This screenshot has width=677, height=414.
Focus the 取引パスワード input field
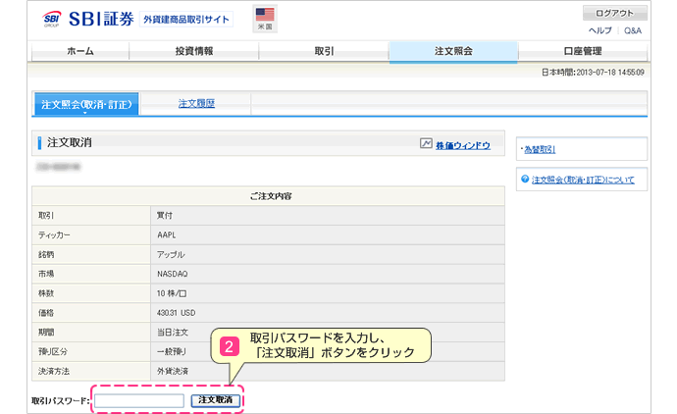coord(139,400)
